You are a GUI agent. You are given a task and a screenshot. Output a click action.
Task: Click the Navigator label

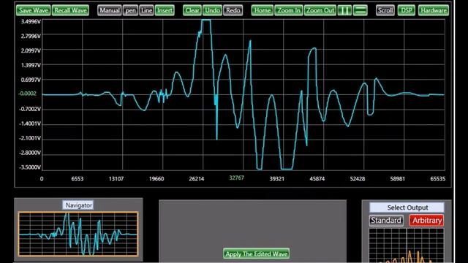click(x=78, y=205)
